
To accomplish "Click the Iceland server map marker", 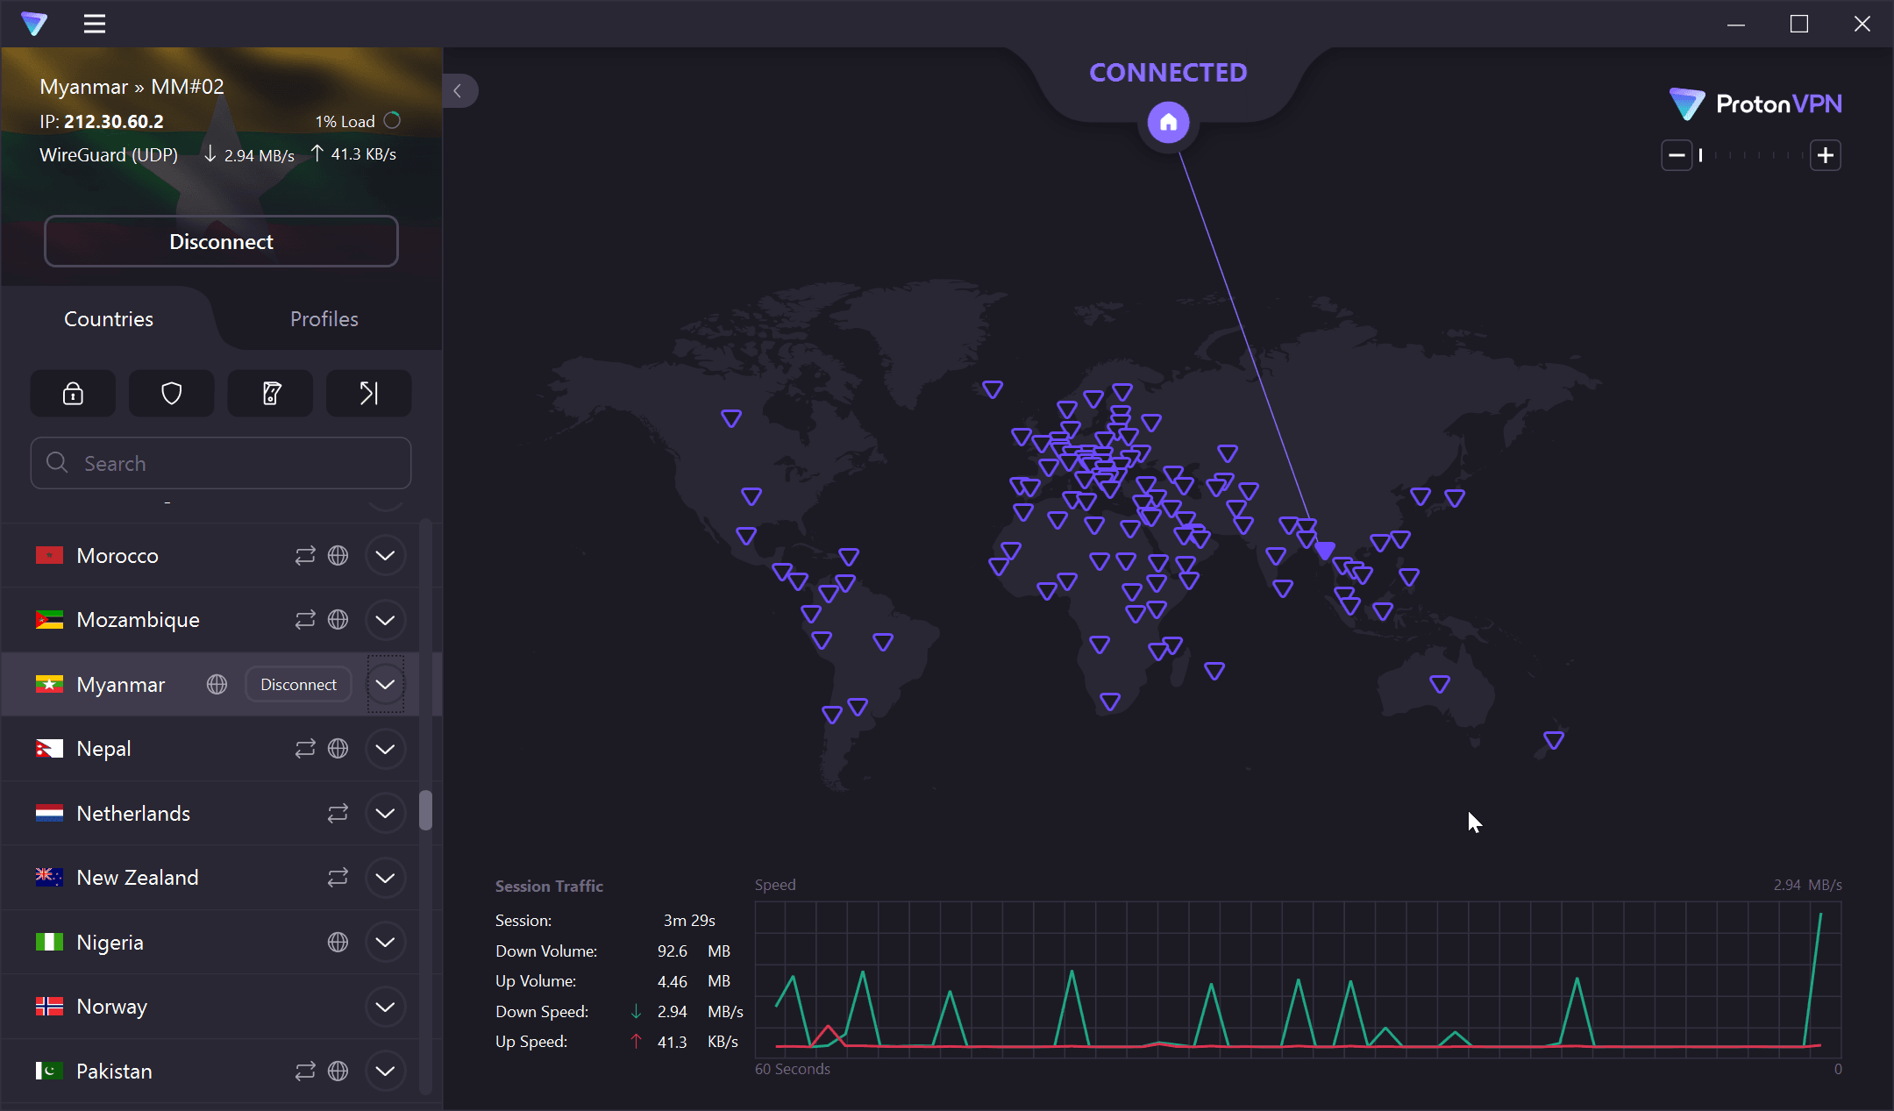I will [993, 389].
